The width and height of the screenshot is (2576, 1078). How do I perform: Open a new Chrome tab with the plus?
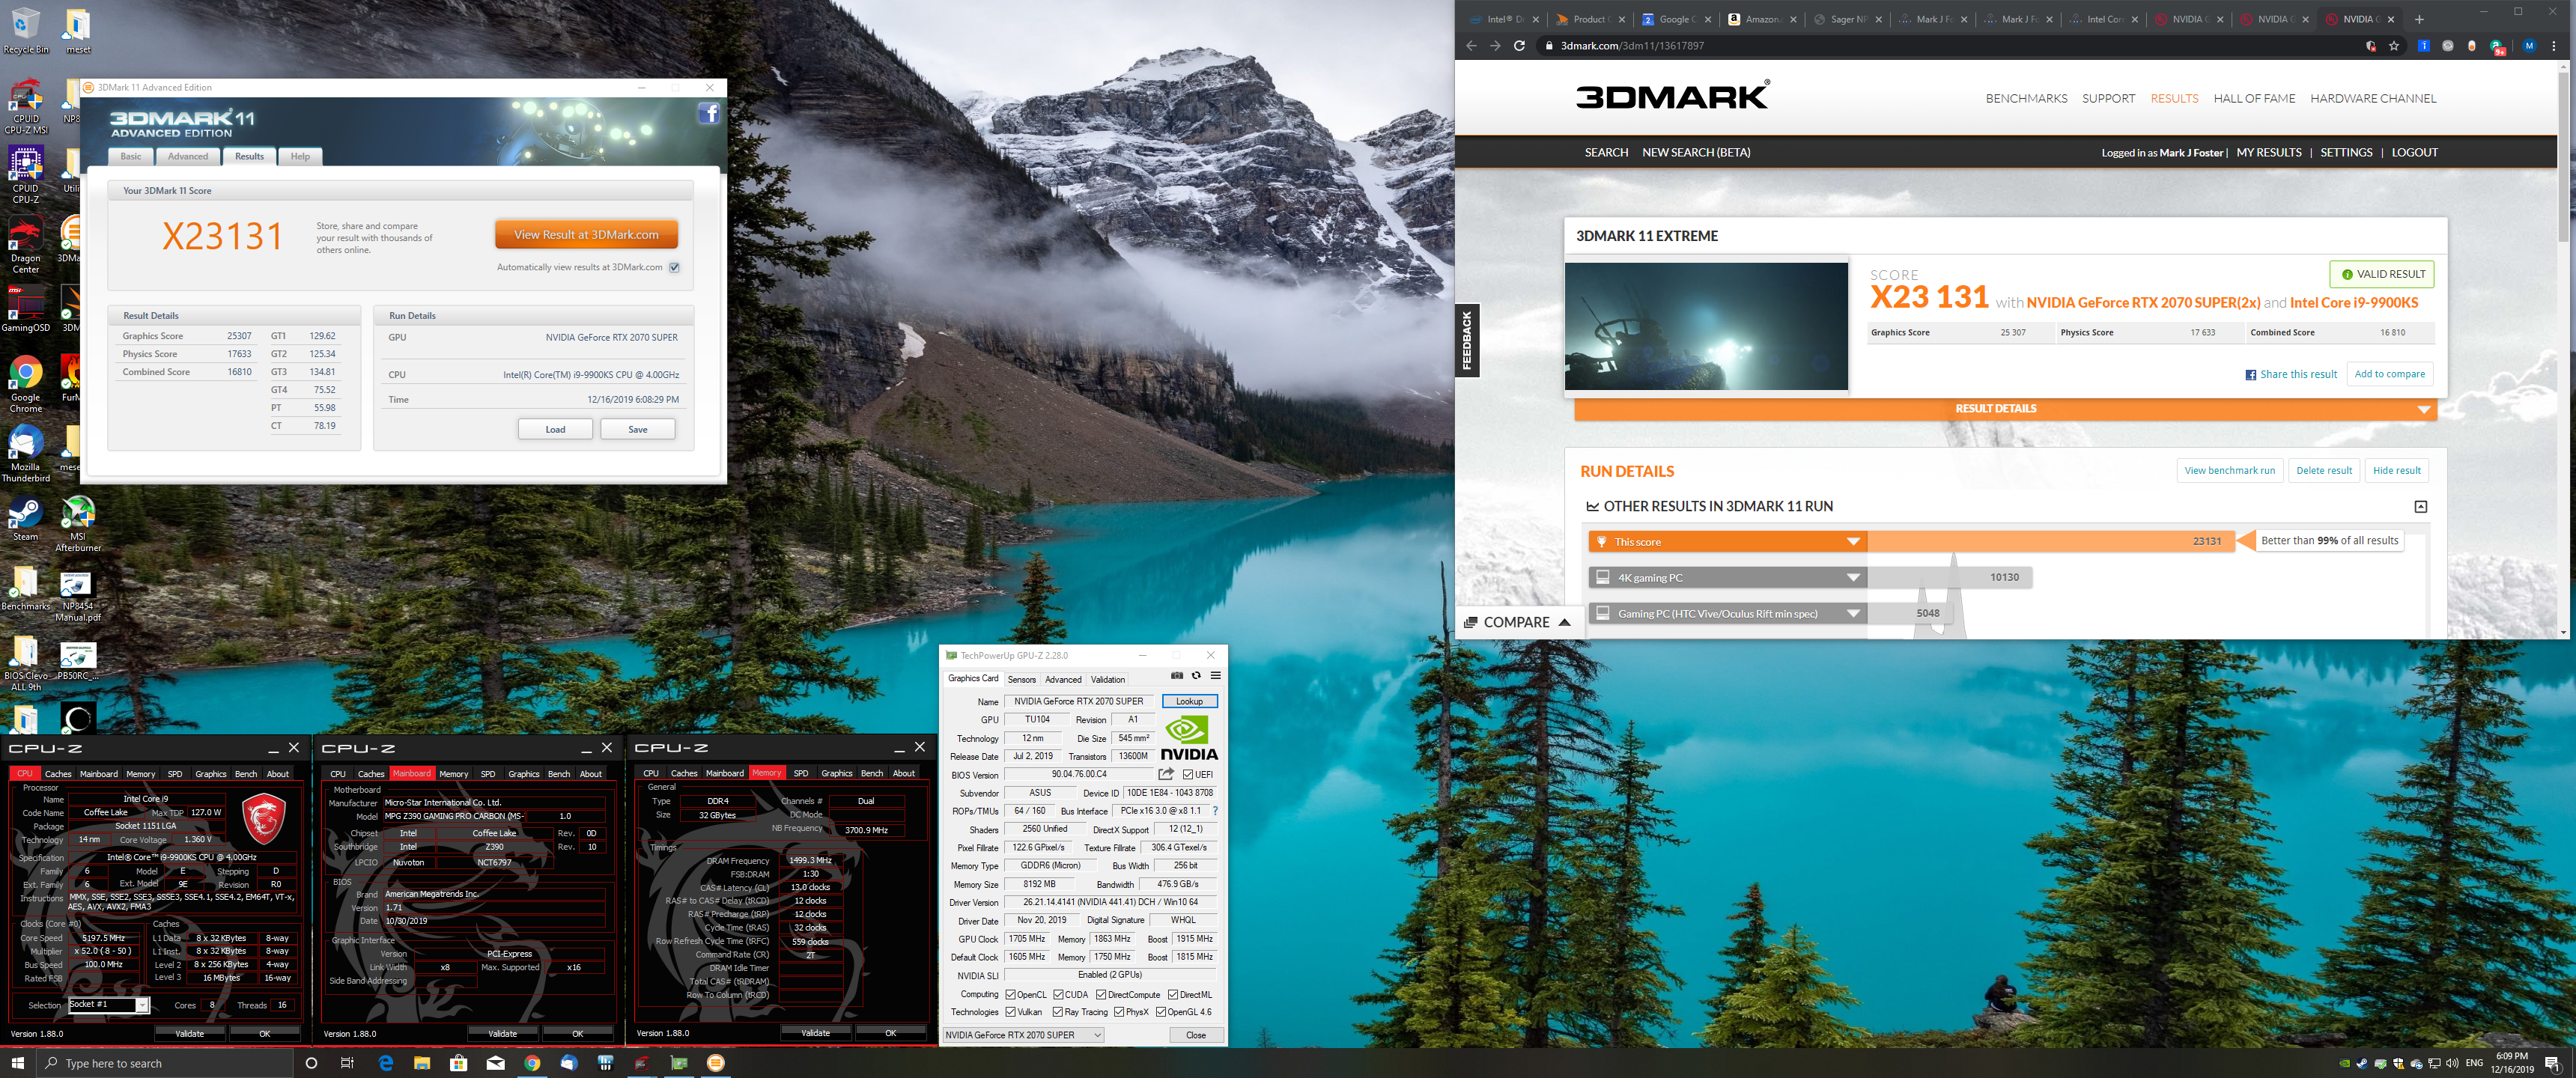click(2419, 19)
